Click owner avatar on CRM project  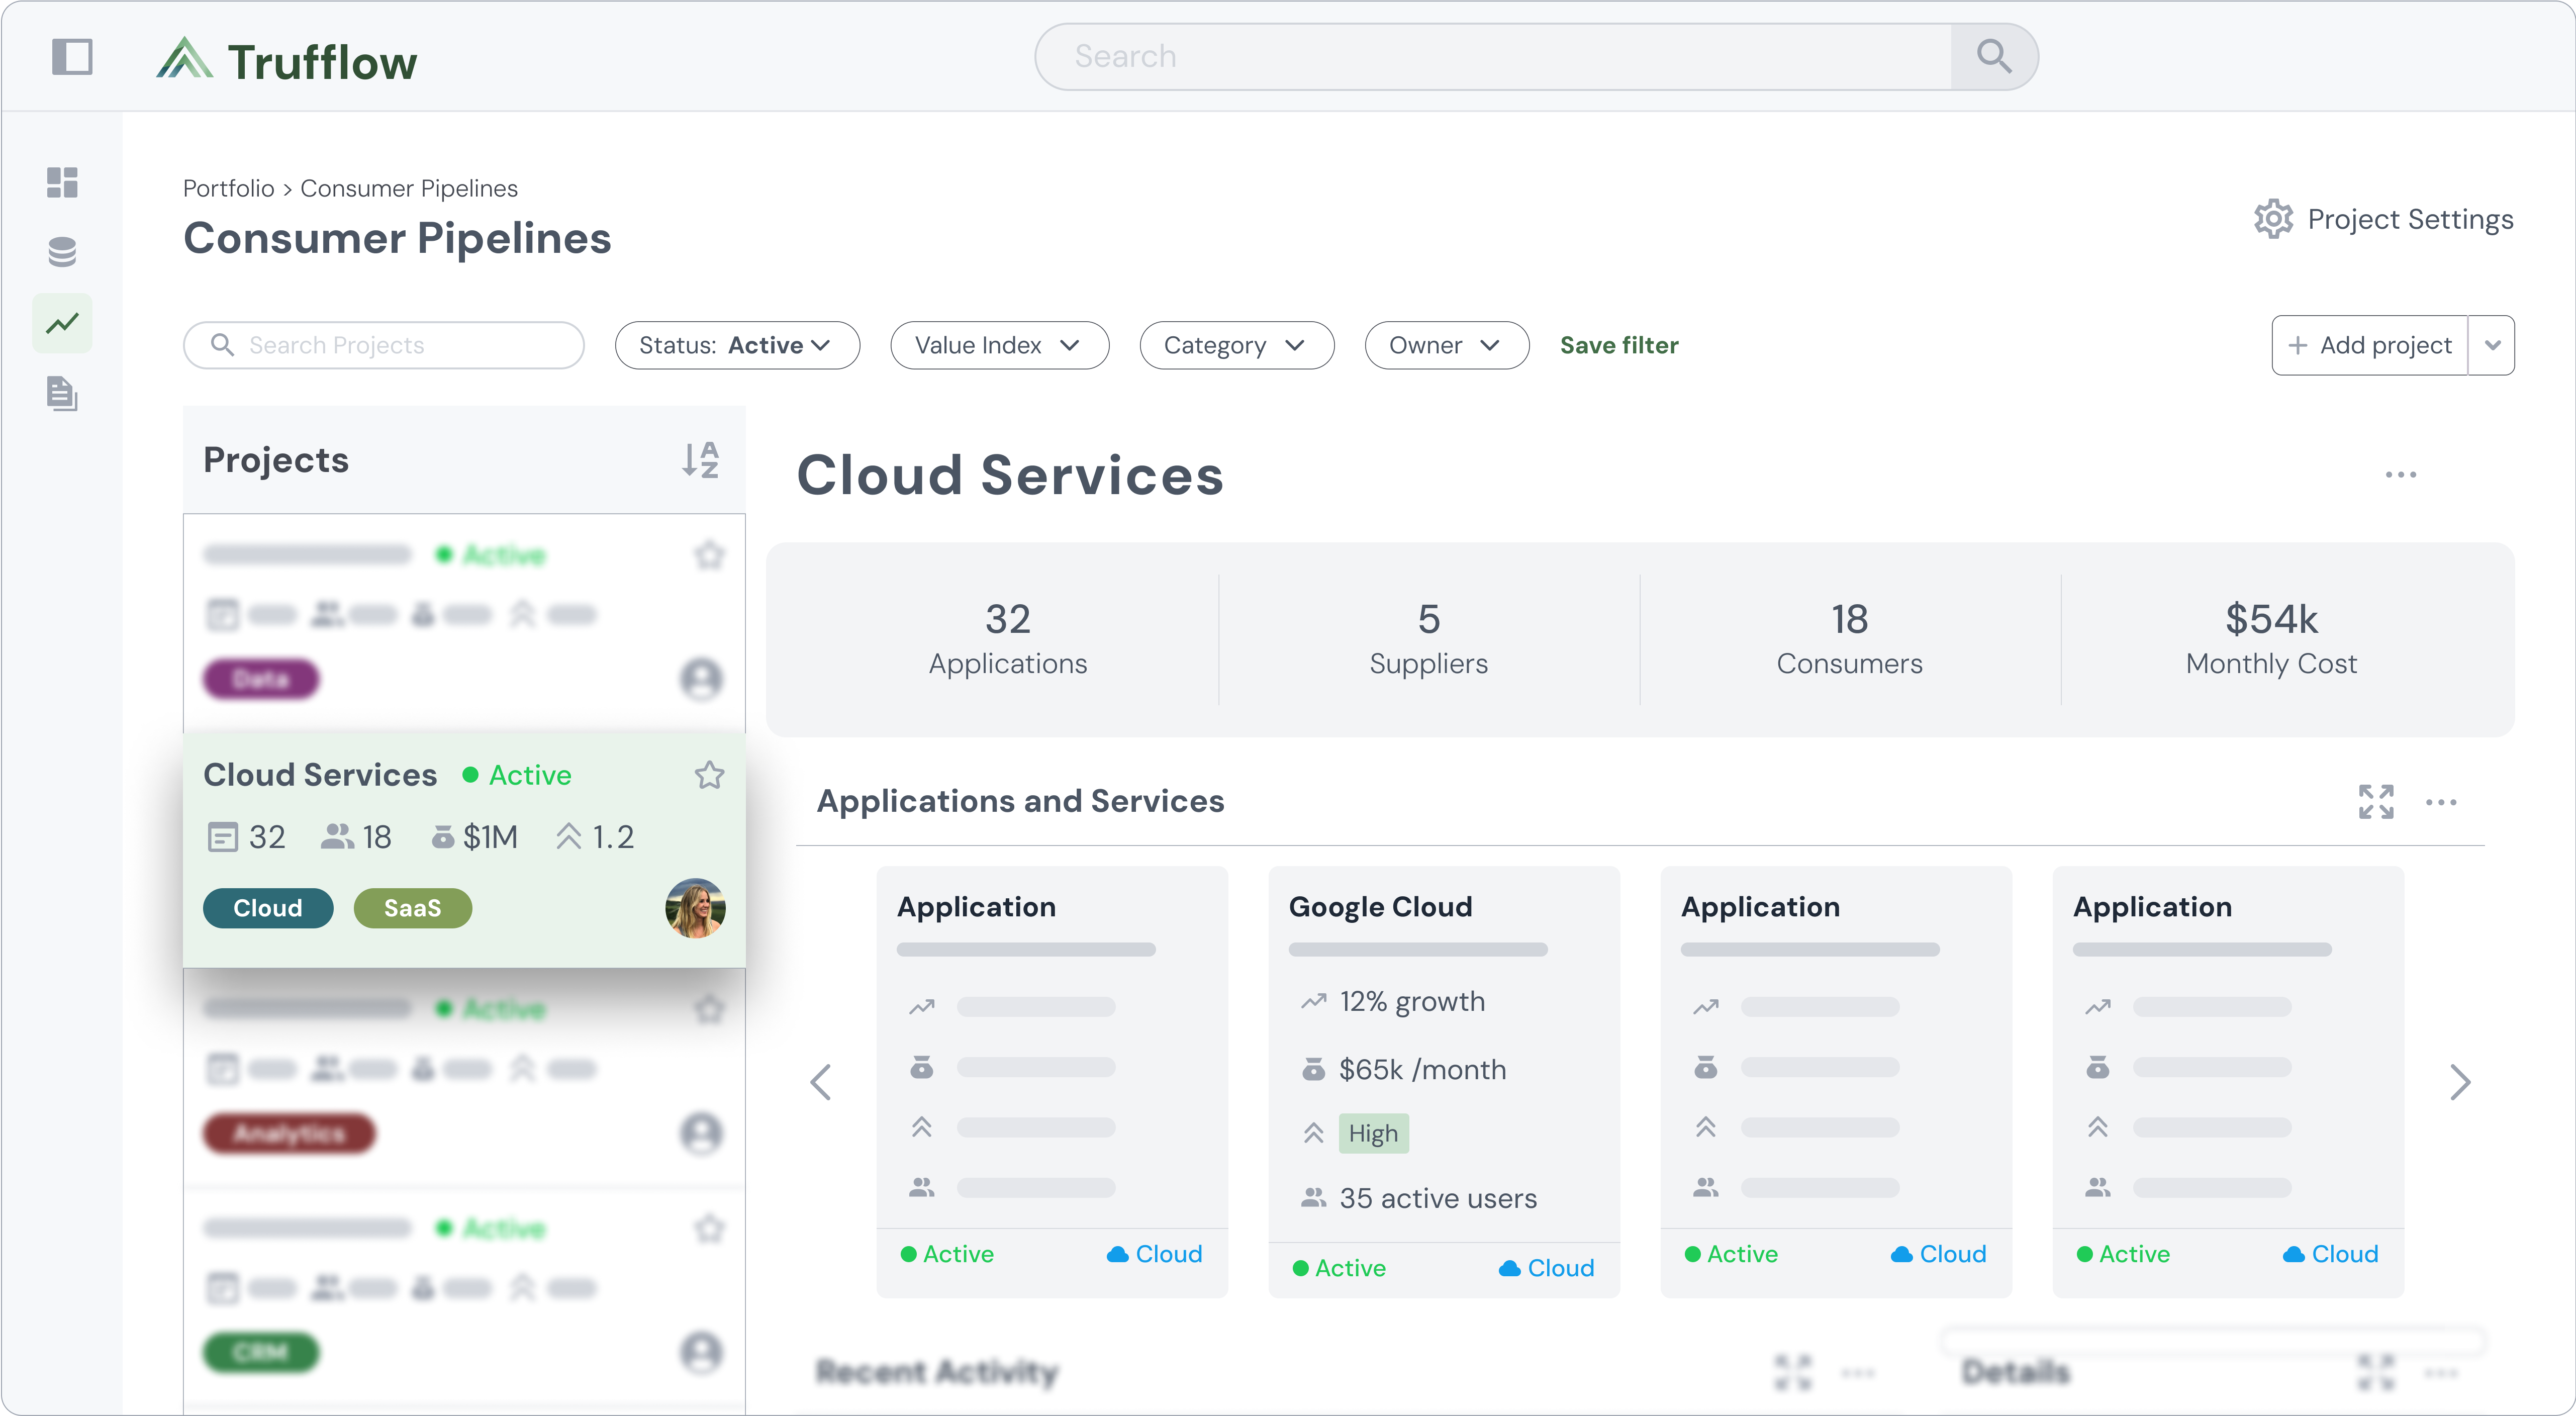(x=701, y=1353)
